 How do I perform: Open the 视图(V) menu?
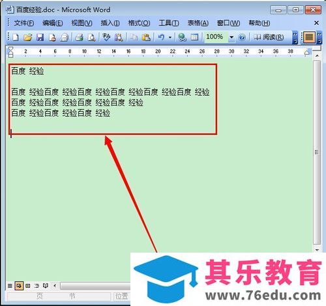(x=81, y=23)
